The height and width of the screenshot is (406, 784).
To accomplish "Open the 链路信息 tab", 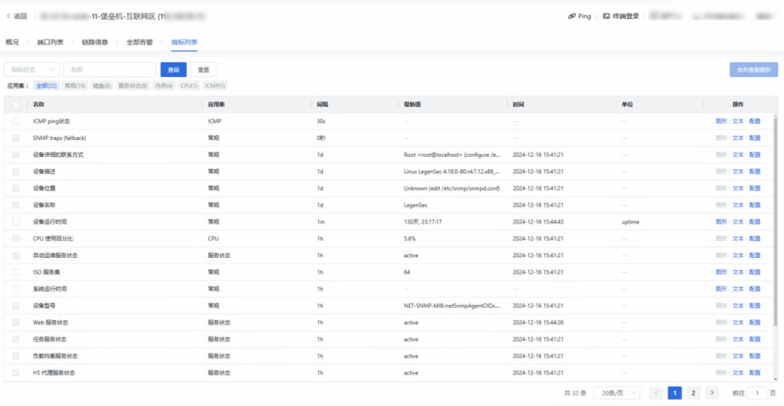I will coord(95,43).
